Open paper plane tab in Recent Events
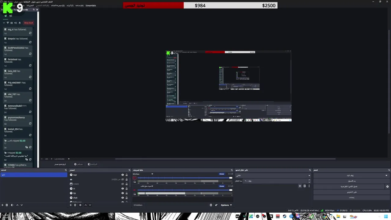 pyautogui.click(x=5, y=16)
